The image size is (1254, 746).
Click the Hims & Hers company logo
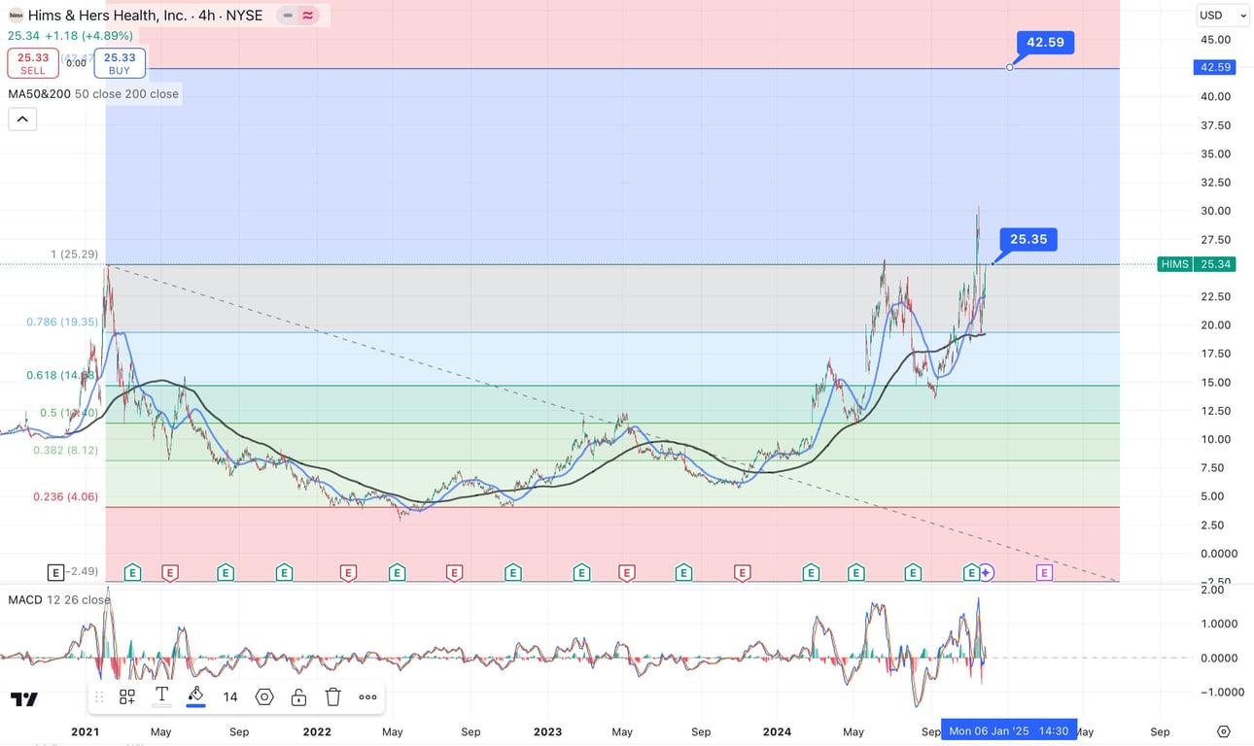(x=16, y=15)
